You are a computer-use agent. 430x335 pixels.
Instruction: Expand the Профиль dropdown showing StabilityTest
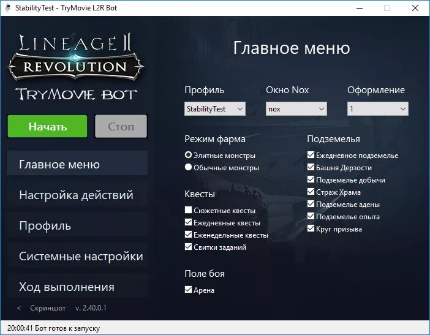(x=215, y=109)
